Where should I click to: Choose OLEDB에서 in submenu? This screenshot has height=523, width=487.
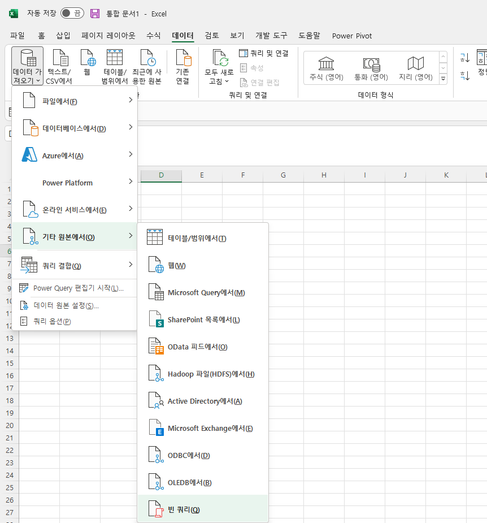(203, 482)
